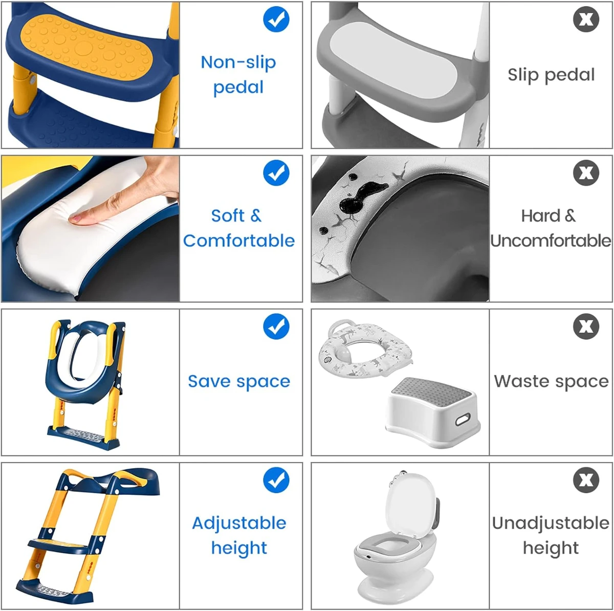
Task: Click the Waste space text label
Action: click(551, 381)
